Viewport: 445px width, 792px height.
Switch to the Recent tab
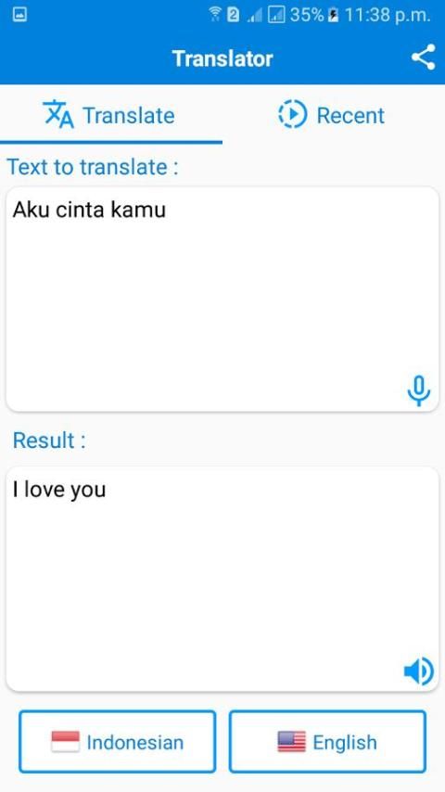click(x=334, y=115)
